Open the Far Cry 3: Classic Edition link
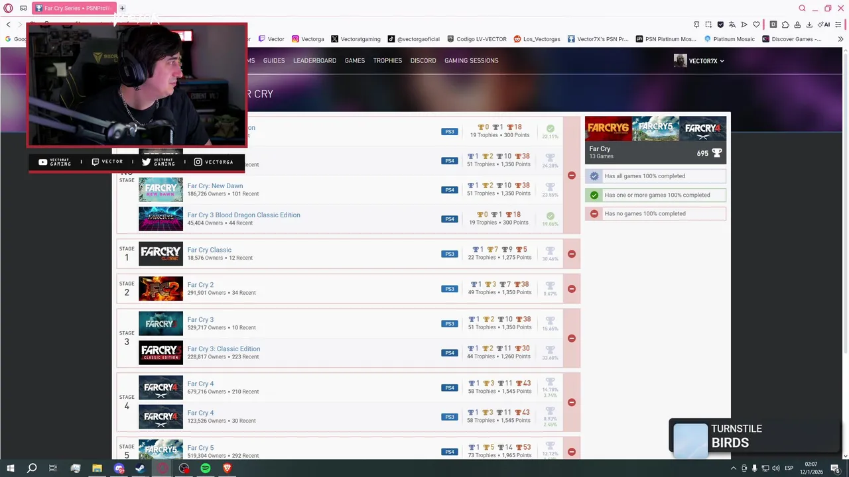 pyautogui.click(x=224, y=349)
